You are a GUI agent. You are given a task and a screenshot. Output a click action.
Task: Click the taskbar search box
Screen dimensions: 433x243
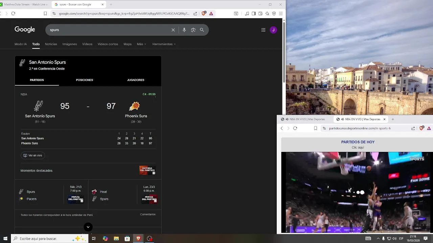click(50, 239)
